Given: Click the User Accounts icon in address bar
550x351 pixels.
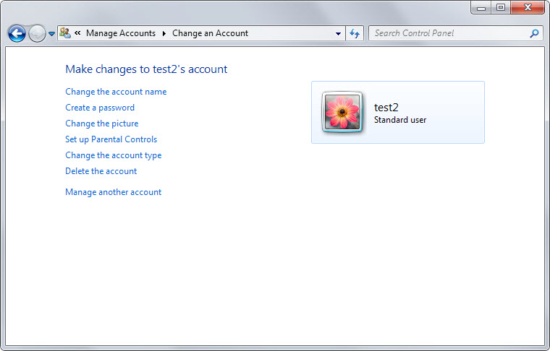Looking at the screenshot, I should tap(65, 33).
